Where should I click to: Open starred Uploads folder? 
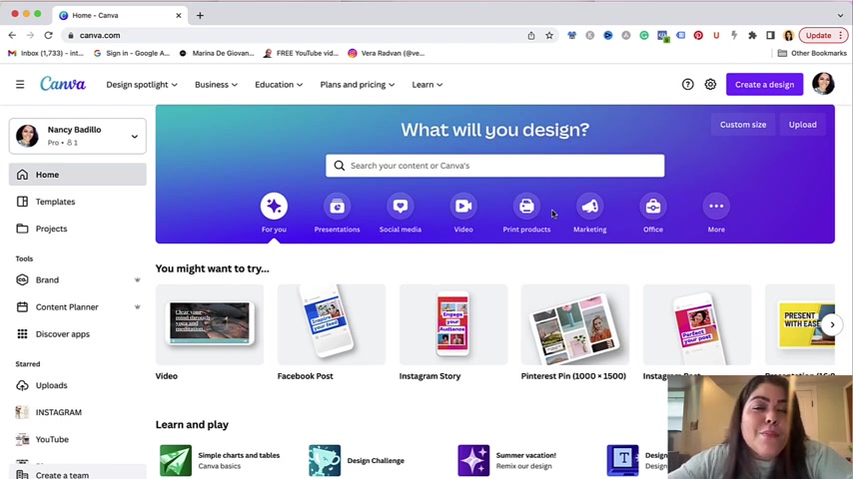[x=77, y=385]
